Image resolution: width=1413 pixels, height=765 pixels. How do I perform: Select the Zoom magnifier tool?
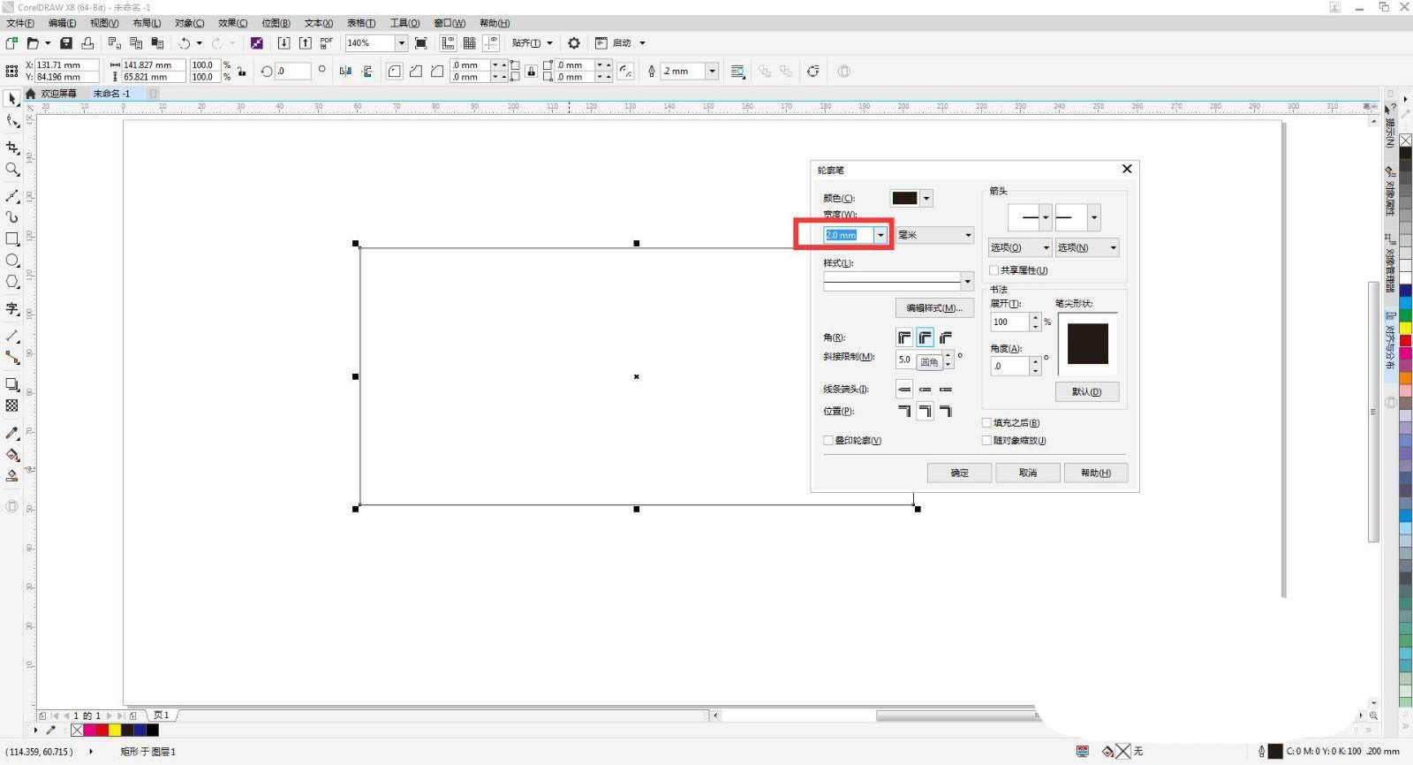pyautogui.click(x=12, y=170)
